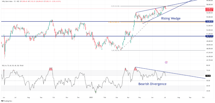Select the "Bearish Divergence" text annotation
The width and height of the screenshot is (215, 103).
(x=152, y=84)
